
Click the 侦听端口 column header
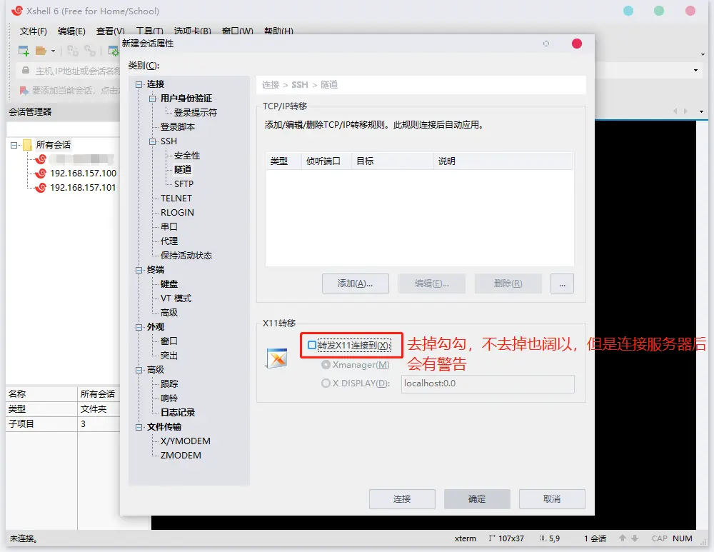(x=326, y=161)
